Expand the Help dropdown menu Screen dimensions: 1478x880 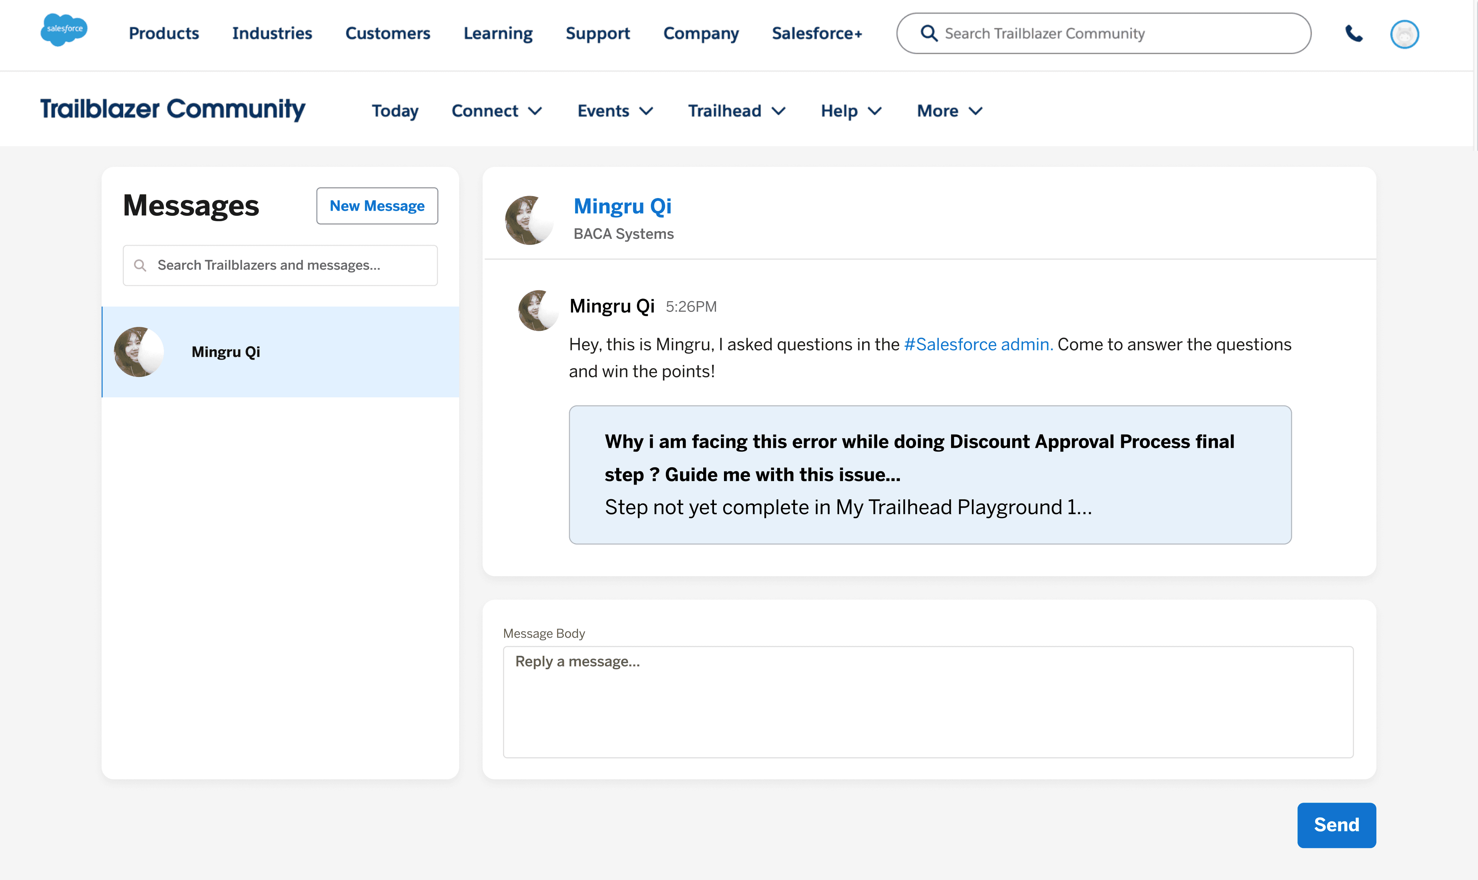tap(851, 111)
